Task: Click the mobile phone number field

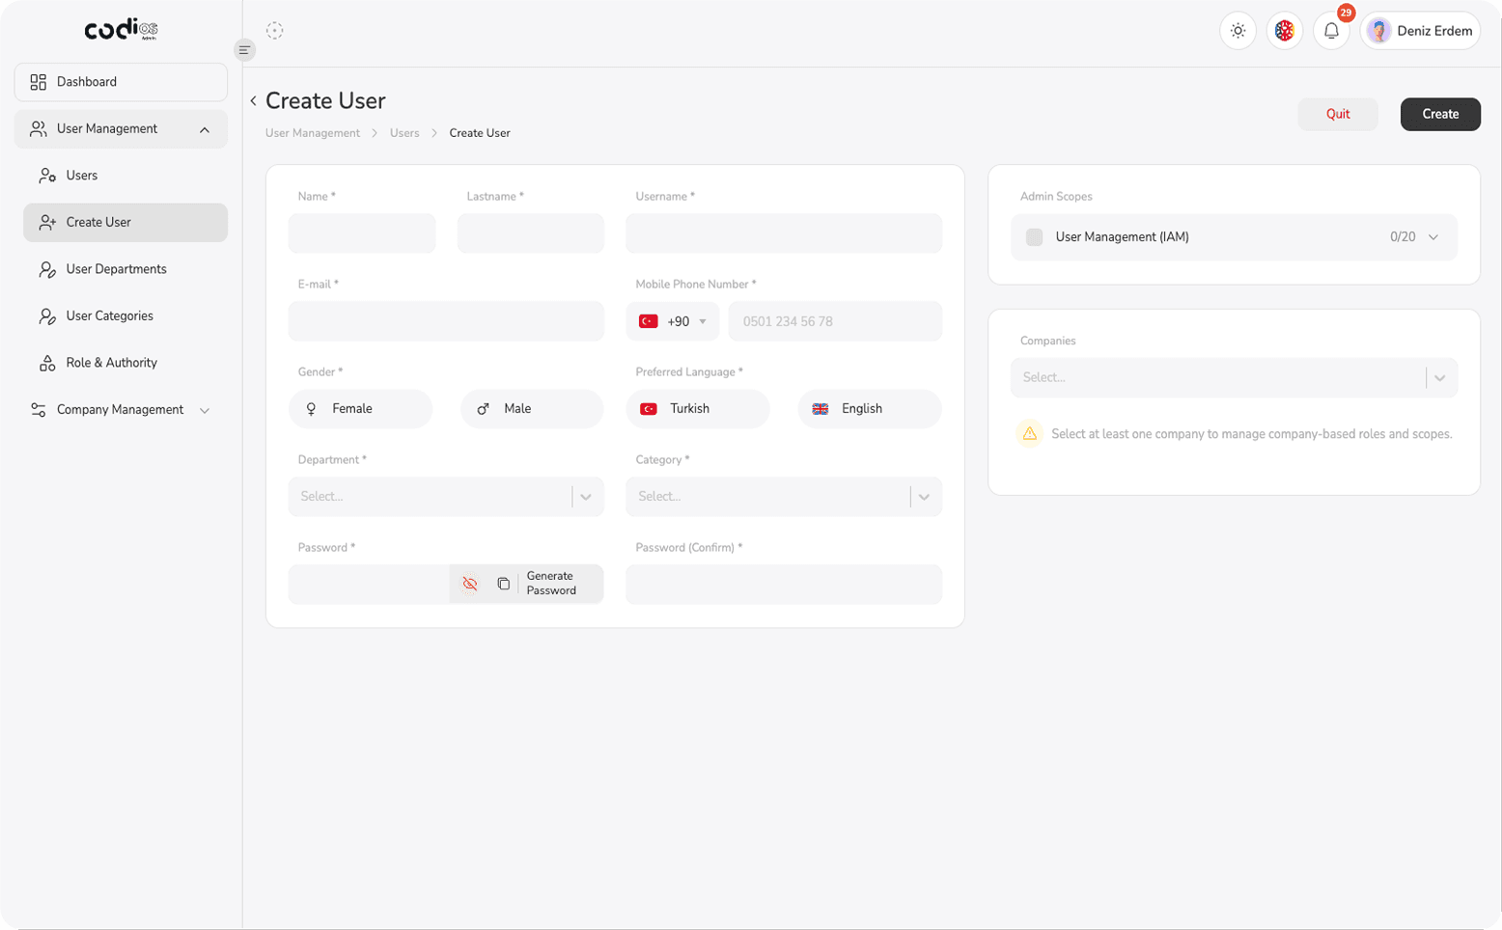Action: click(835, 321)
